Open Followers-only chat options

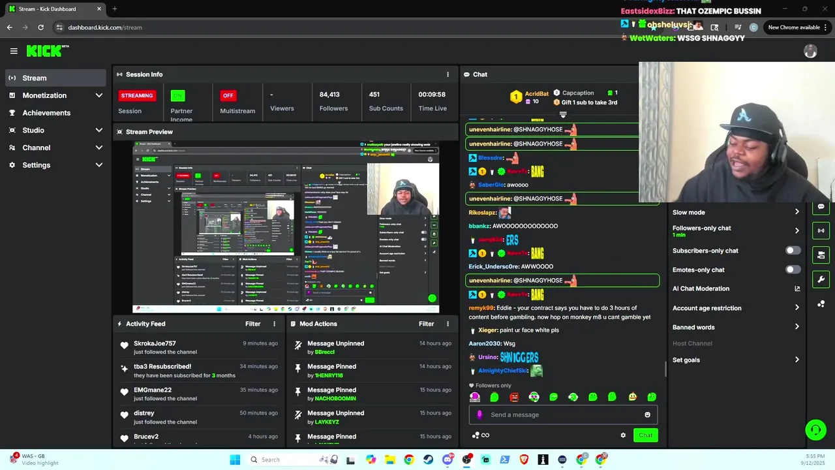[x=736, y=231]
